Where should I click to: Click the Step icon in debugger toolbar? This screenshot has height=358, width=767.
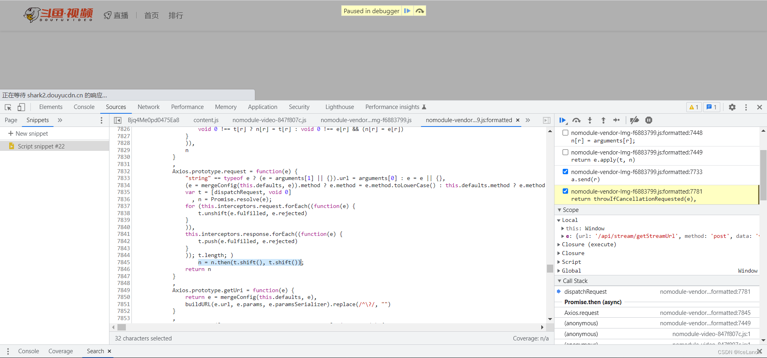616,120
